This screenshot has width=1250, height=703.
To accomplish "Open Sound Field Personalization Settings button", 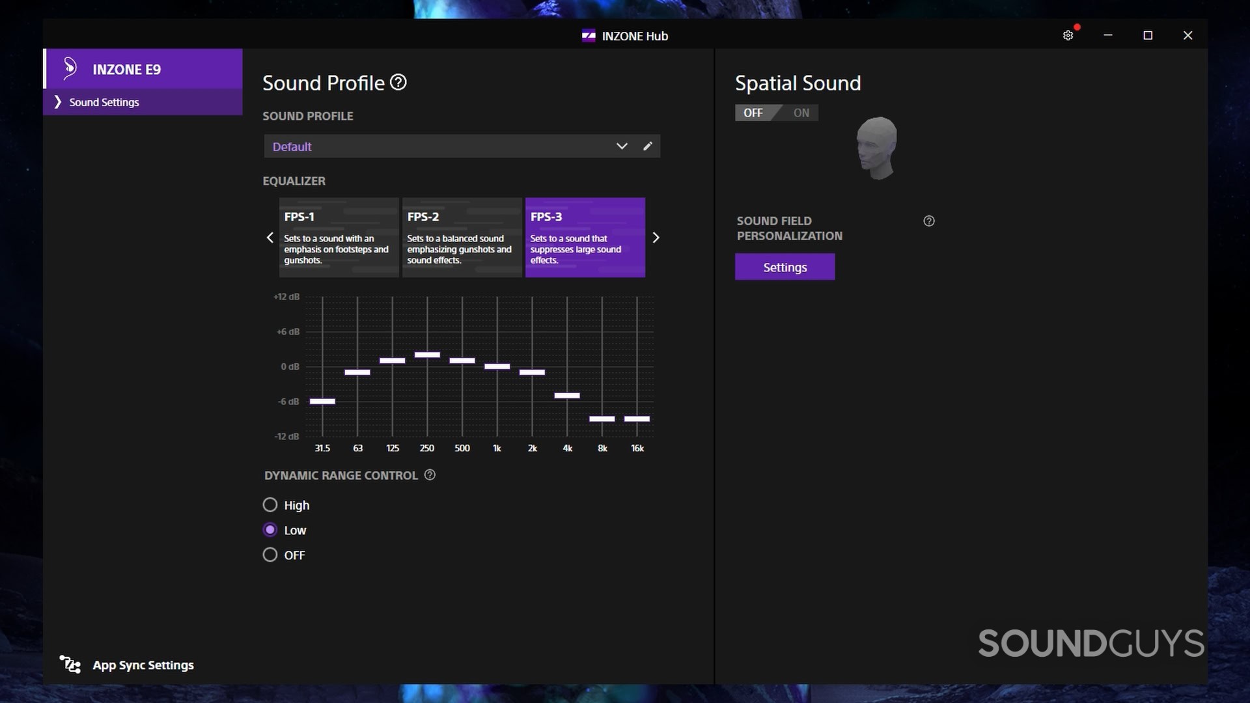I will pos(785,267).
